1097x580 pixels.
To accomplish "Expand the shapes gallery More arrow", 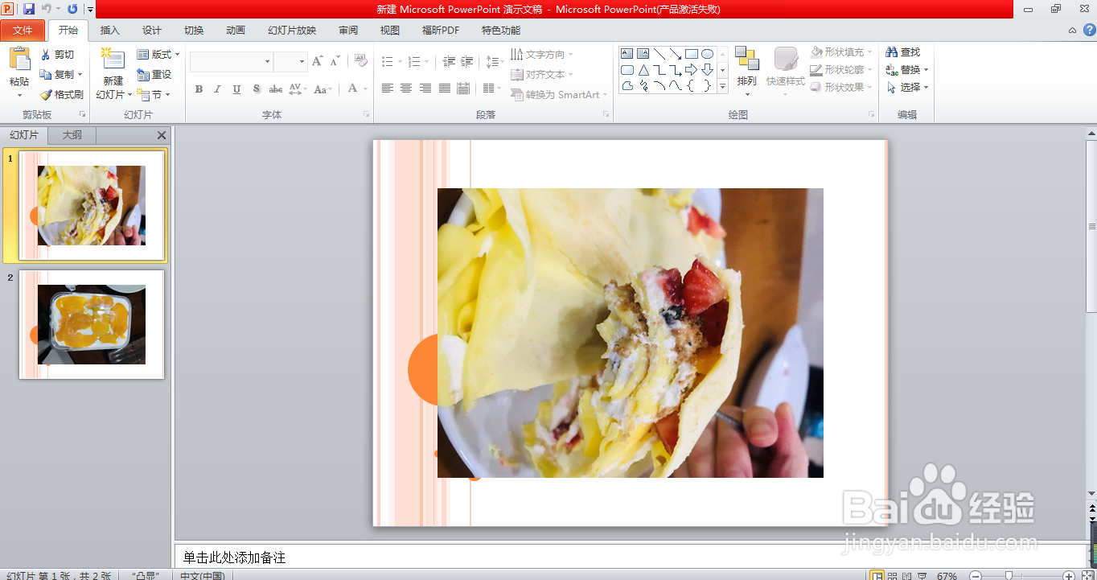I will point(722,86).
